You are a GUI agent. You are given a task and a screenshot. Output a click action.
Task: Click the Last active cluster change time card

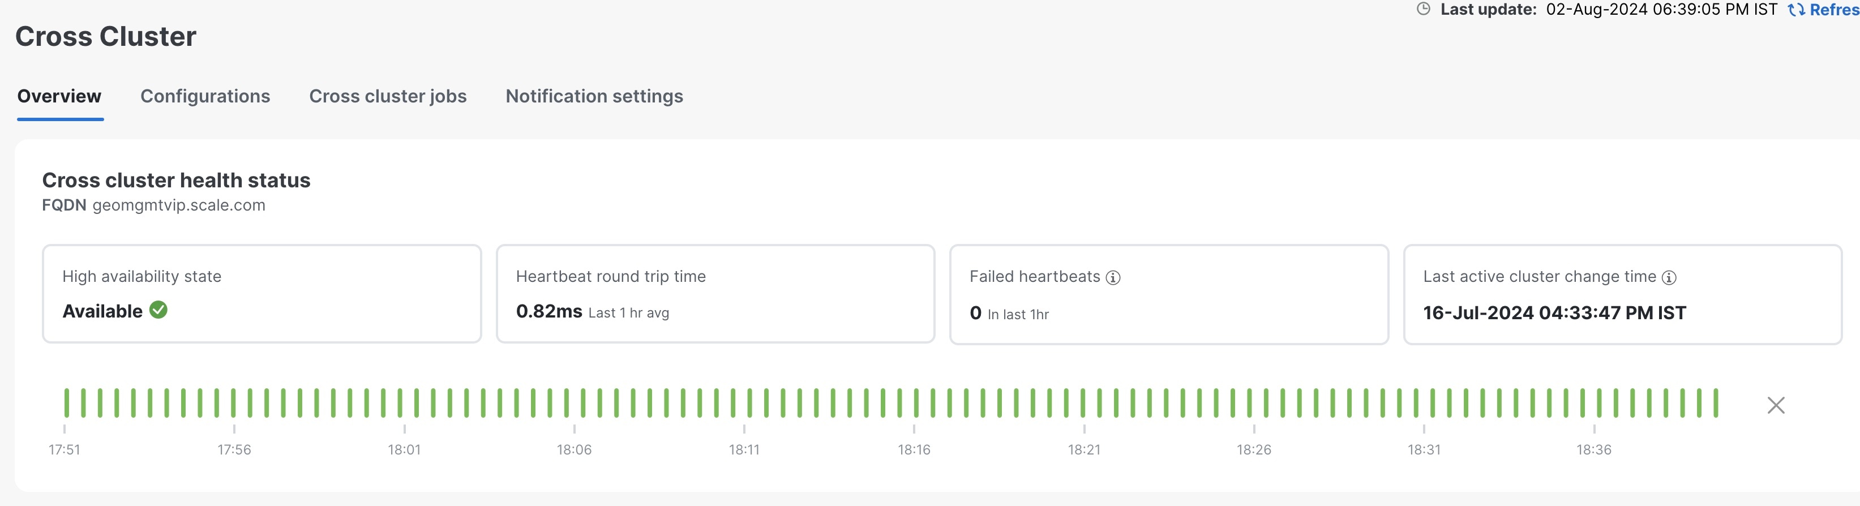(1622, 294)
